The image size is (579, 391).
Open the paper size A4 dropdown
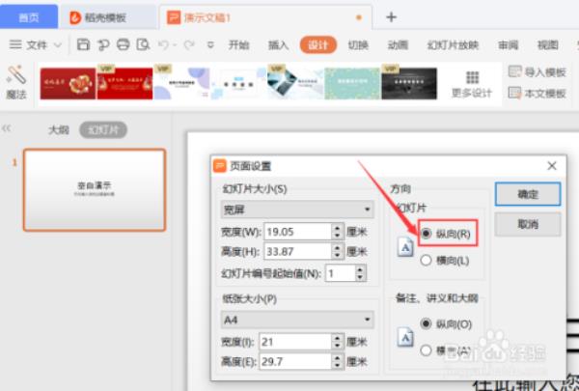pyautogui.click(x=297, y=319)
